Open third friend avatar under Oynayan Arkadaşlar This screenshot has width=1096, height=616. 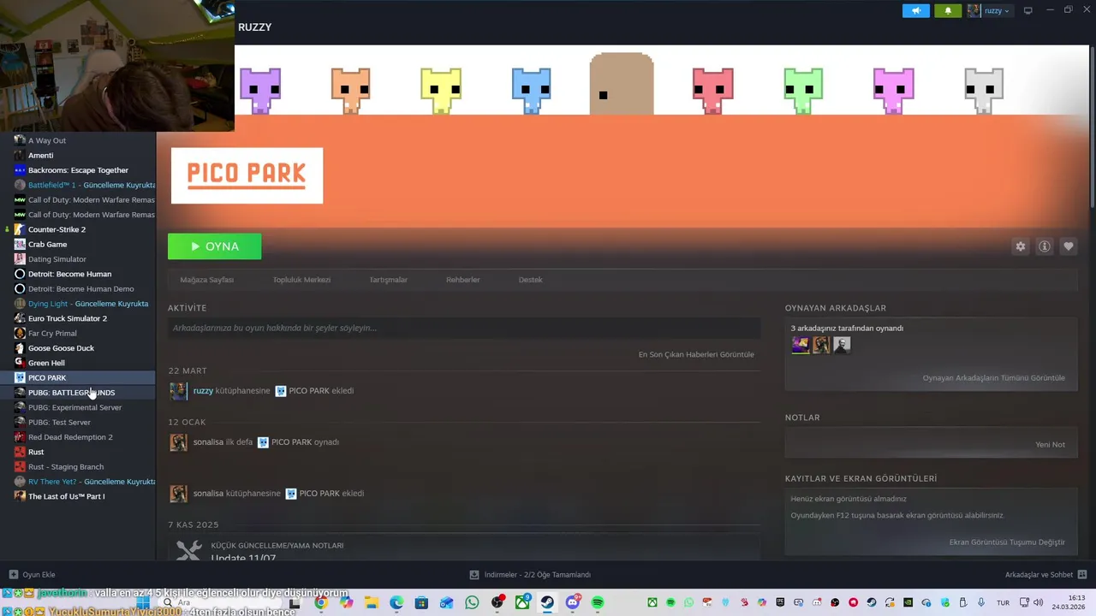tap(842, 345)
